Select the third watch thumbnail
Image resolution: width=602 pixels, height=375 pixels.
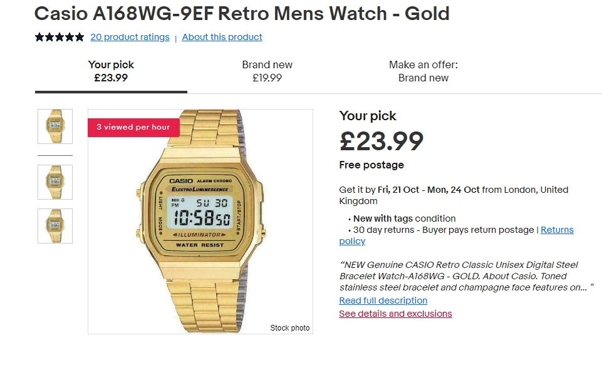[x=55, y=226]
